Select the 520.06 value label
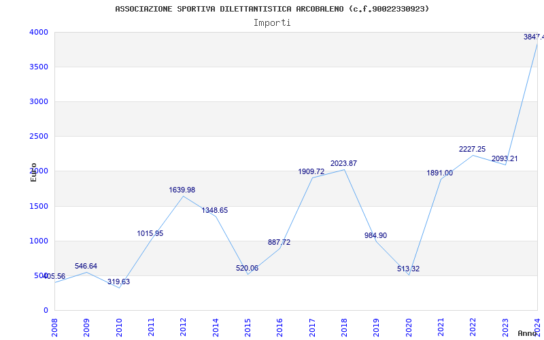Viewport: 544px width, 340px height. pyautogui.click(x=247, y=268)
